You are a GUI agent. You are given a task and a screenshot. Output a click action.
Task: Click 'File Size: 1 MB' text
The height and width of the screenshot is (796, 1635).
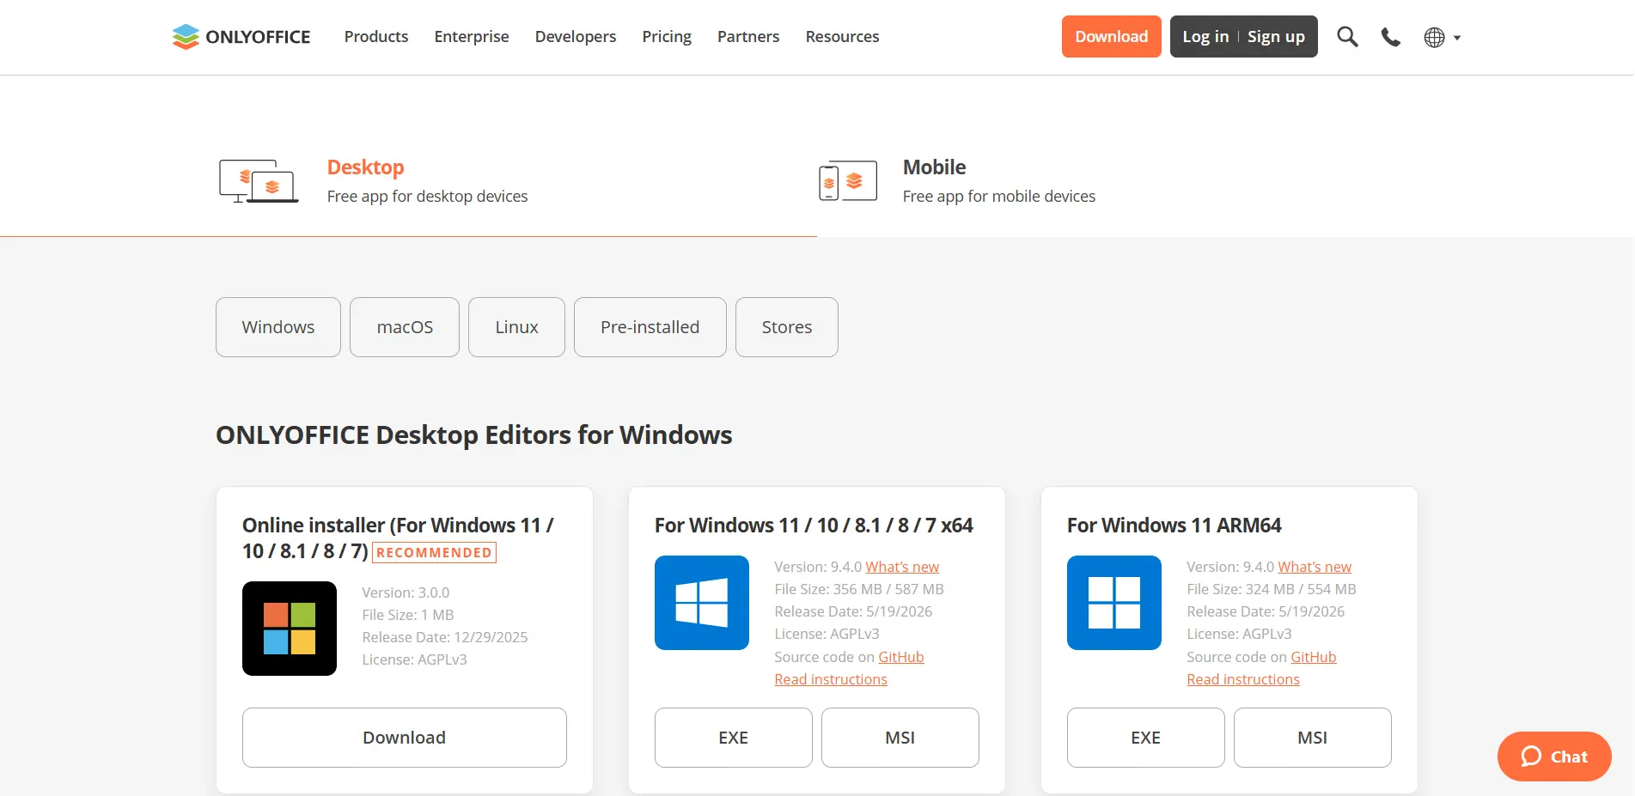pos(408,615)
